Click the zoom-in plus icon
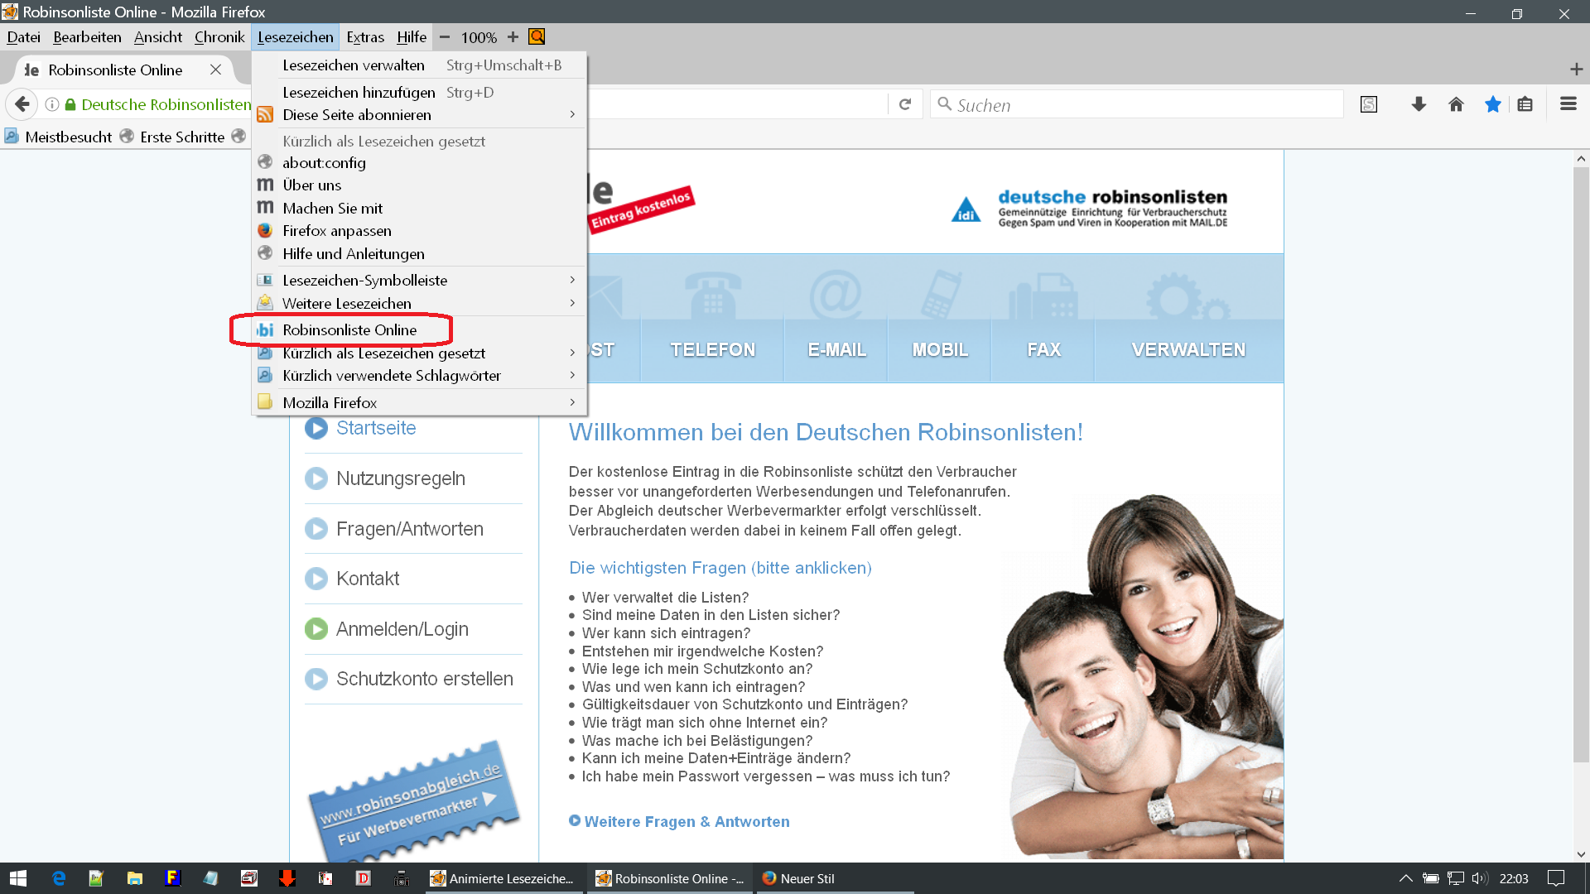The height and width of the screenshot is (894, 1590). click(513, 37)
